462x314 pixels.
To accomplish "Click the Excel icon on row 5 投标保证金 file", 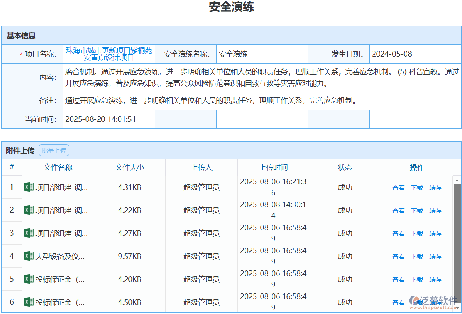I will [29, 279].
